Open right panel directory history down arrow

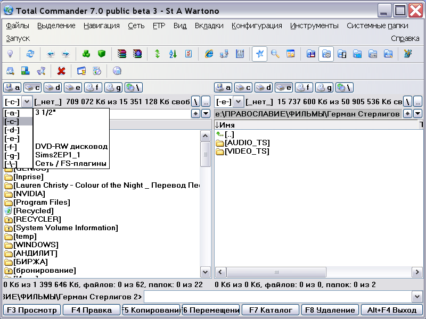417,114
